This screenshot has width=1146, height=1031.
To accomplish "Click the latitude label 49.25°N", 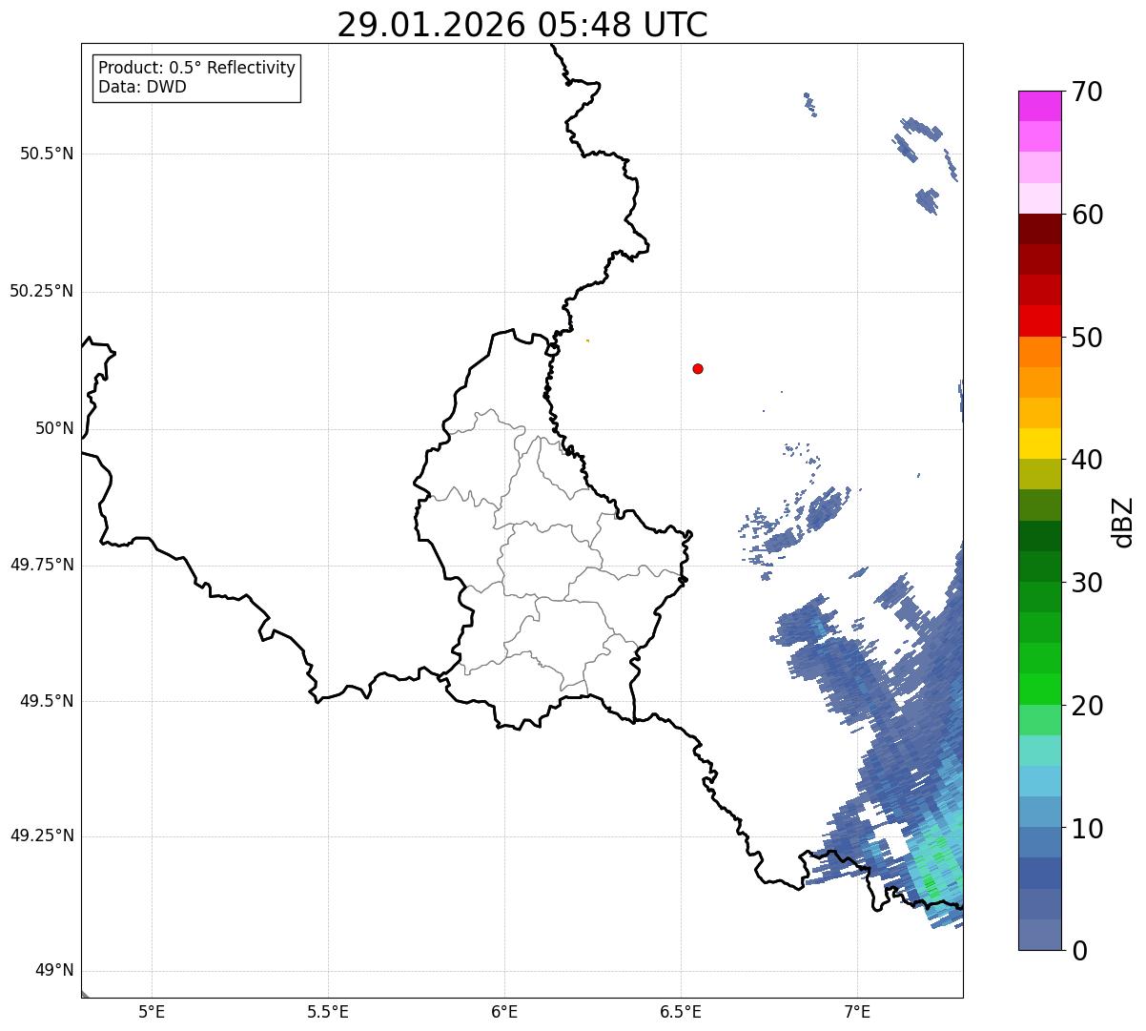I will click(42, 836).
